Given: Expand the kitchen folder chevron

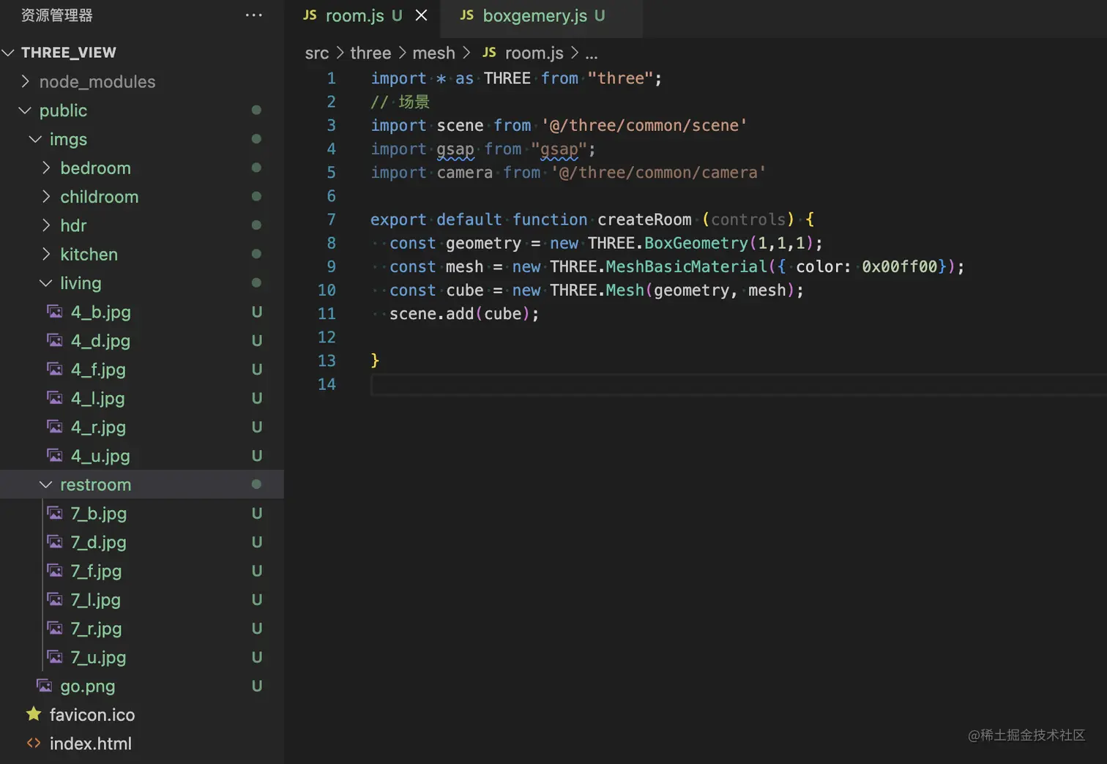Looking at the screenshot, I should [46, 254].
